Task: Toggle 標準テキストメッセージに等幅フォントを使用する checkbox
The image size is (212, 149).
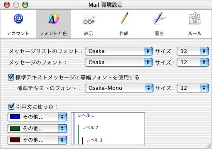Action: coord(11,77)
